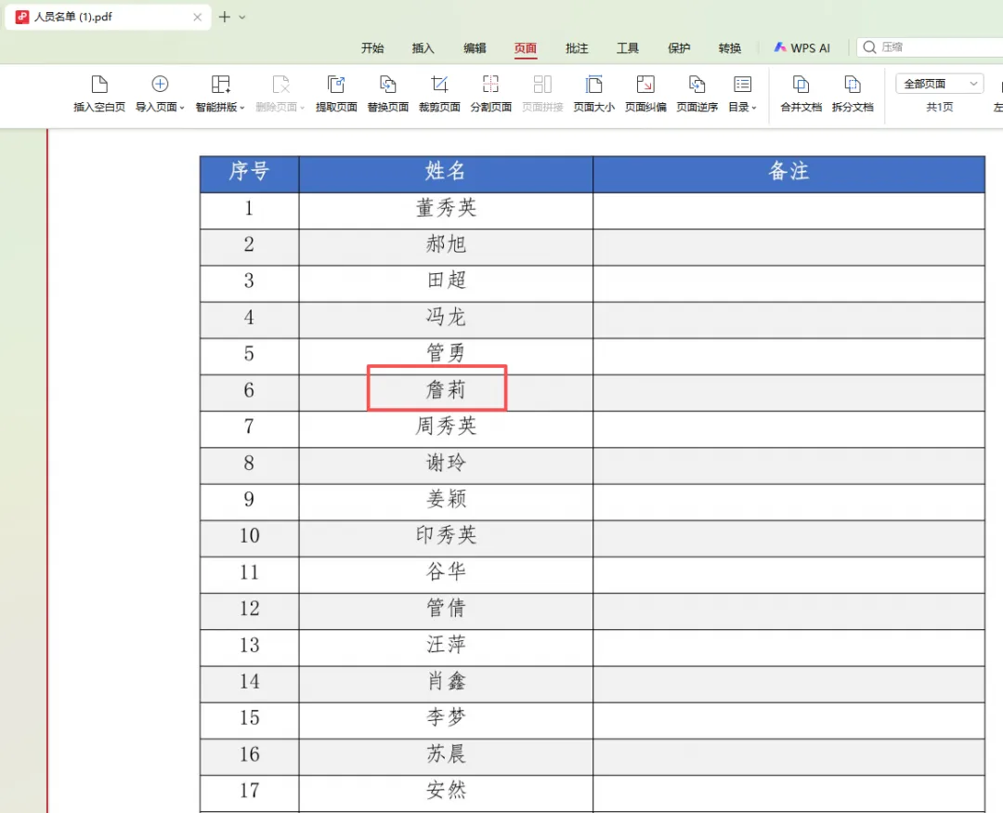Click the name 周秀英

(x=446, y=426)
